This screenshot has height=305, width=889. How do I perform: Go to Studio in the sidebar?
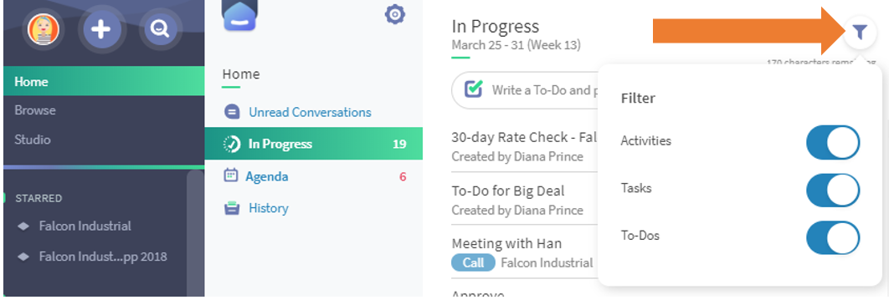(33, 140)
